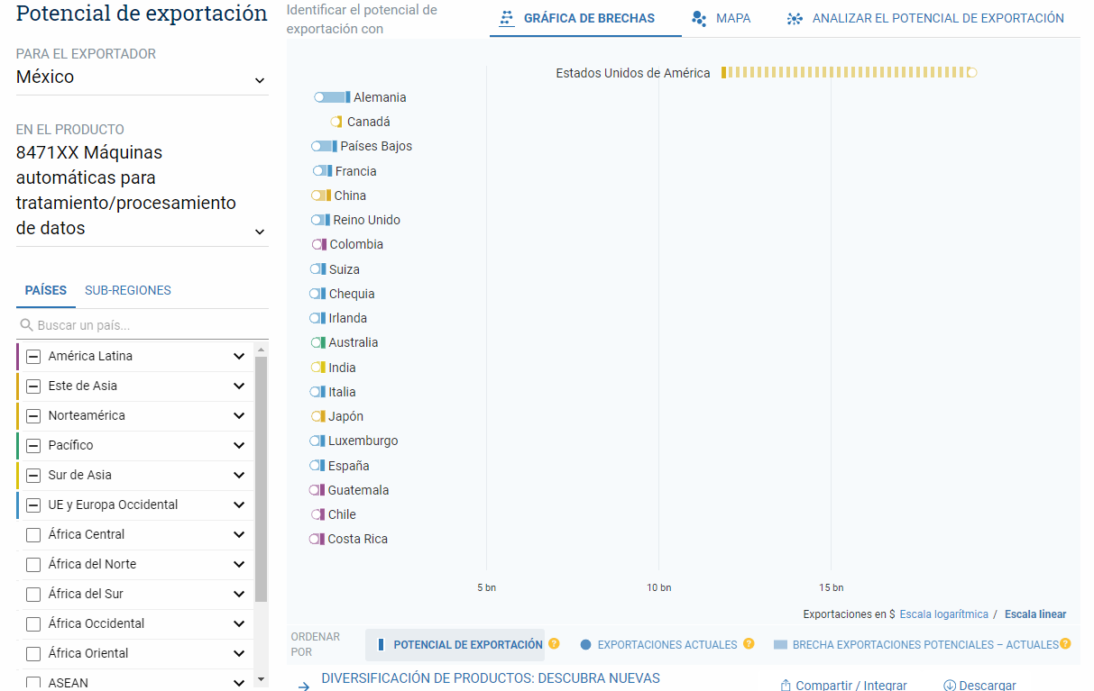Click the Analizar el potencial network icon
This screenshot has height=691, width=1094.
(795, 18)
